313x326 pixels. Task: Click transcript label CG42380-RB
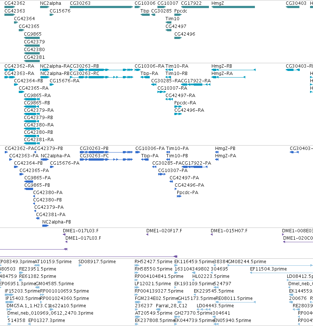pyautogui.click(x=38, y=132)
